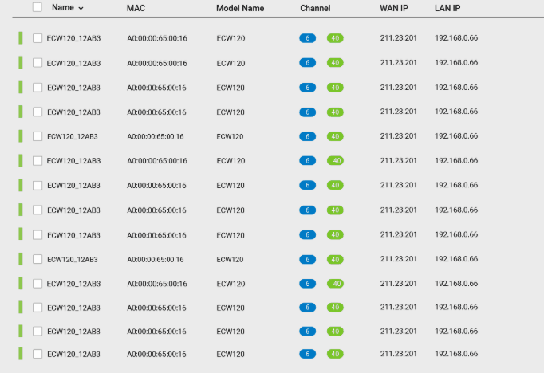Screen dimensions: 544x373
Task: Select the WAN IP column header
Action: pos(394,8)
